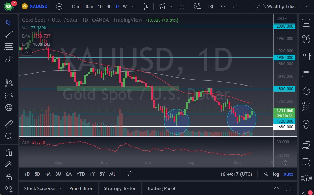The width and height of the screenshot is (314, 195).
Task: Select the Magnet snap tool
Action: tap(9, 152)
